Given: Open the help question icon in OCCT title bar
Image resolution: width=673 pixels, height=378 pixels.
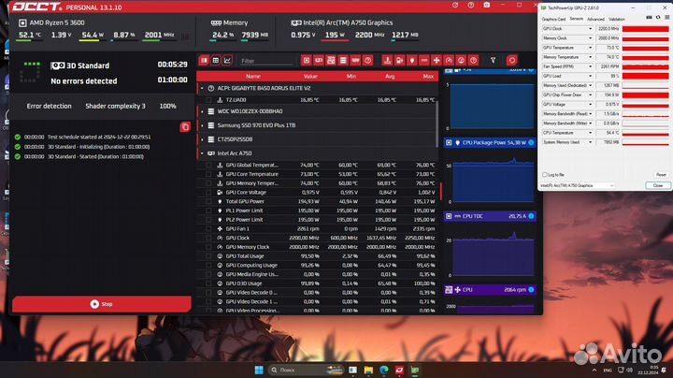Looking at the screenshot, I should click(x=471, y=6).
